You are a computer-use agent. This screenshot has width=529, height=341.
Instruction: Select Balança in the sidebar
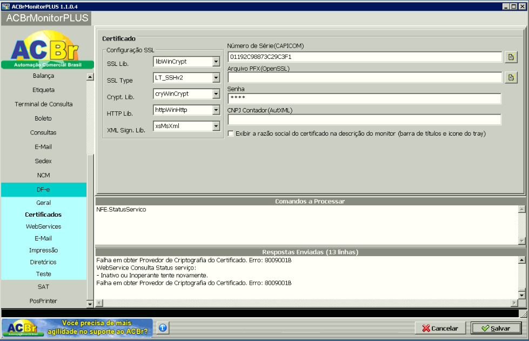44,76
